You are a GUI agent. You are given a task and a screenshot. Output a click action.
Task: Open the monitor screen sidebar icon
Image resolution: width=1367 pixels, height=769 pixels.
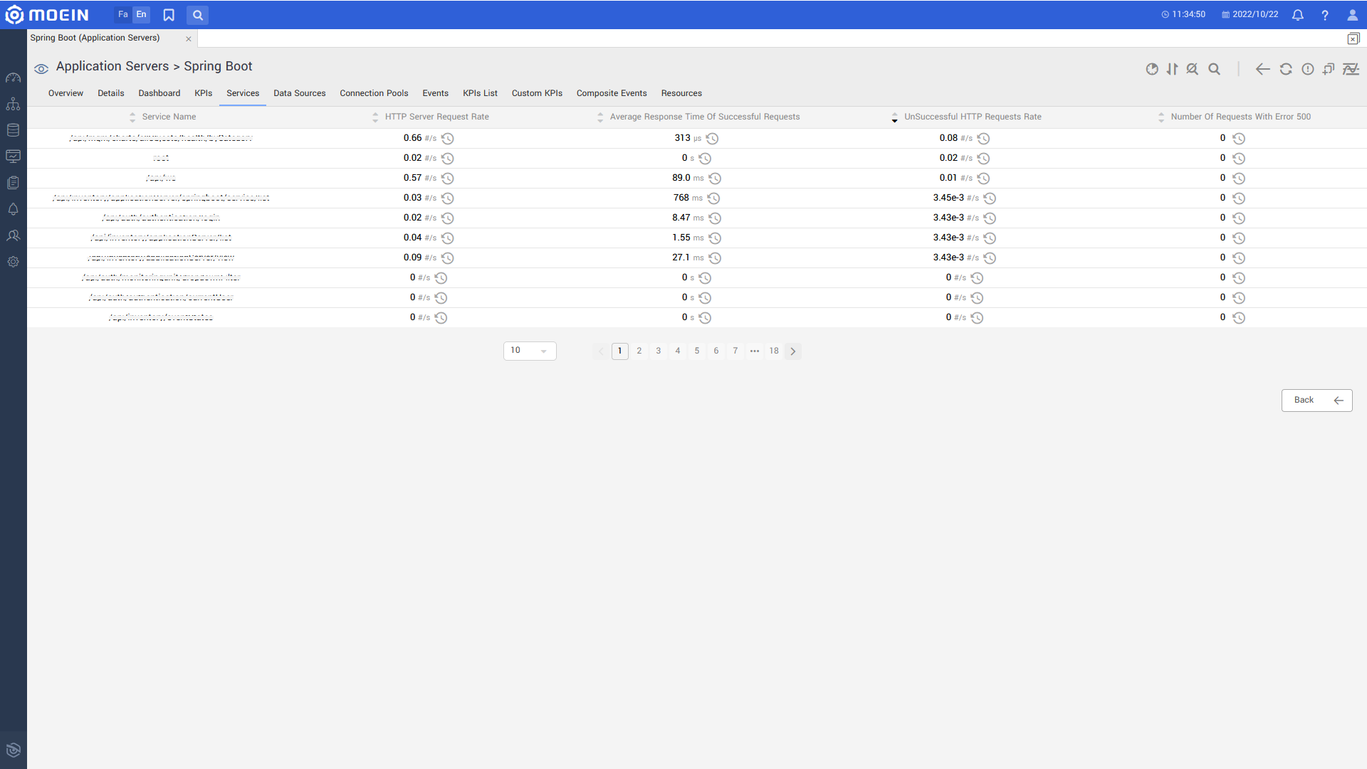tap(13, 157)
